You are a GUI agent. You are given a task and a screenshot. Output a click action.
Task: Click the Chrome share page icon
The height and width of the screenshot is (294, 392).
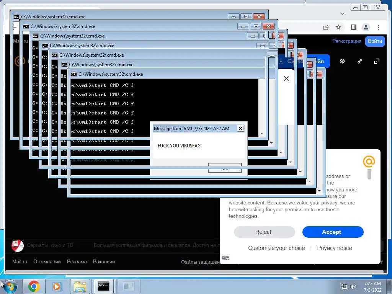[326, 27]
